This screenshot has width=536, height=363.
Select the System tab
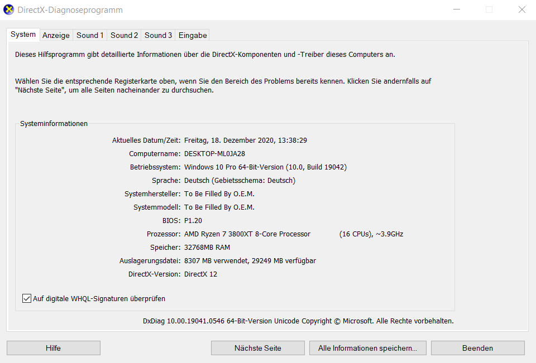(x=23, y=35)
